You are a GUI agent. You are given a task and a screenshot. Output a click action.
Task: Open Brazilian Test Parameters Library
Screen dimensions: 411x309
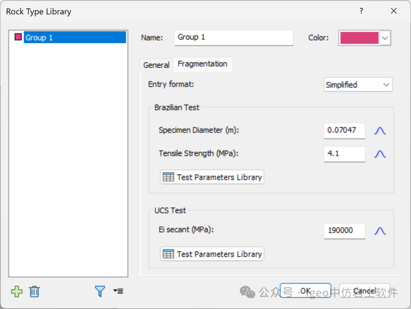click(212, 177)
